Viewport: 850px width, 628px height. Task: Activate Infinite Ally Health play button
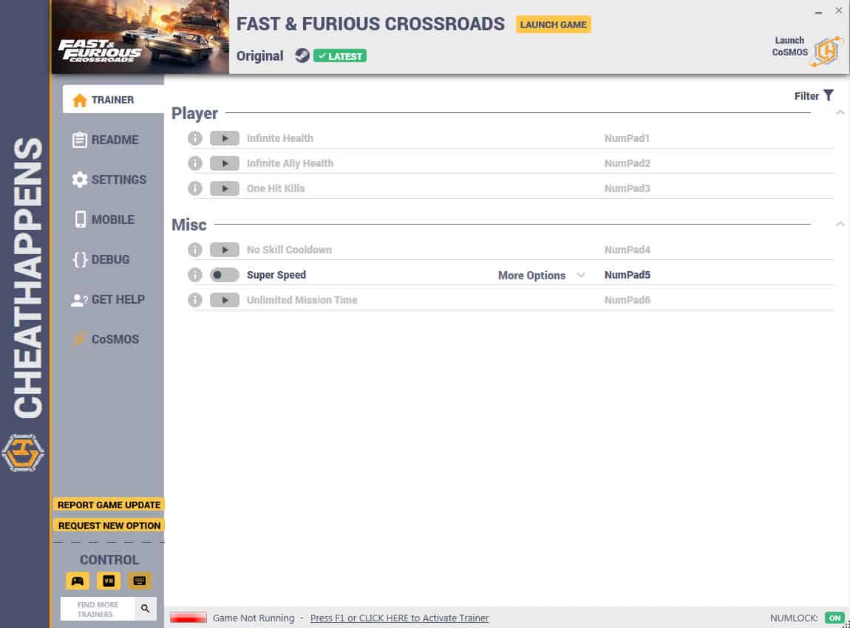pyautogui.click(x=225, y=163)
